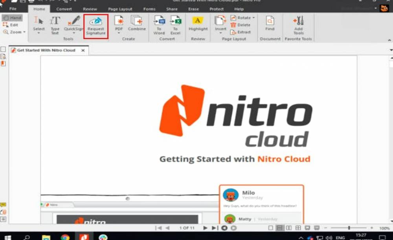Switch to continuous page view

279,228
